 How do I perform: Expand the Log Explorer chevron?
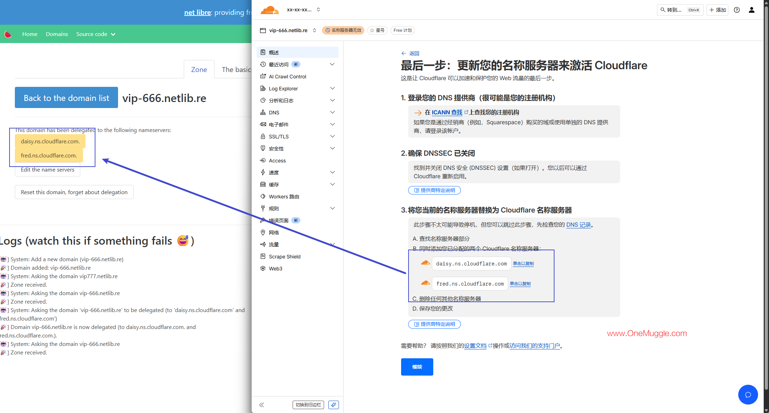point(332,88)
